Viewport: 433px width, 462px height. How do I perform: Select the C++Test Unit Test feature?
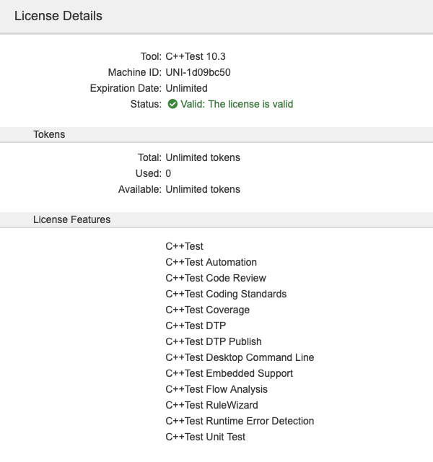205,437
